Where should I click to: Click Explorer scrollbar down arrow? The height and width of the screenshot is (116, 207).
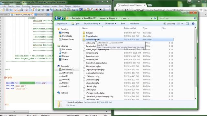[x=195, y=99]
